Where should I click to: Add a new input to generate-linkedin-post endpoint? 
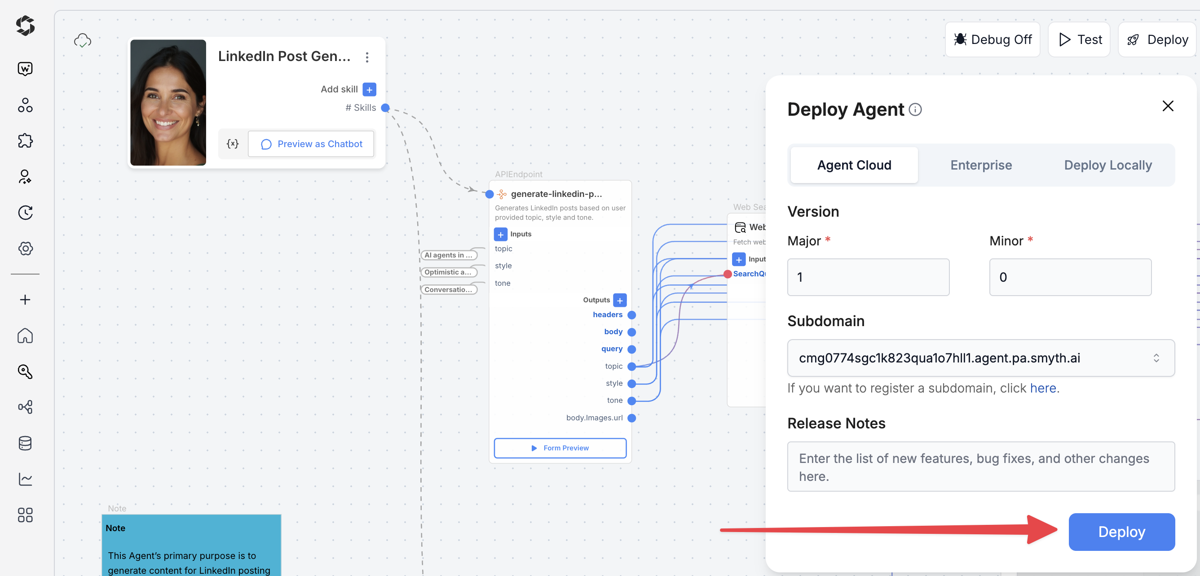[x=500, y=234]
